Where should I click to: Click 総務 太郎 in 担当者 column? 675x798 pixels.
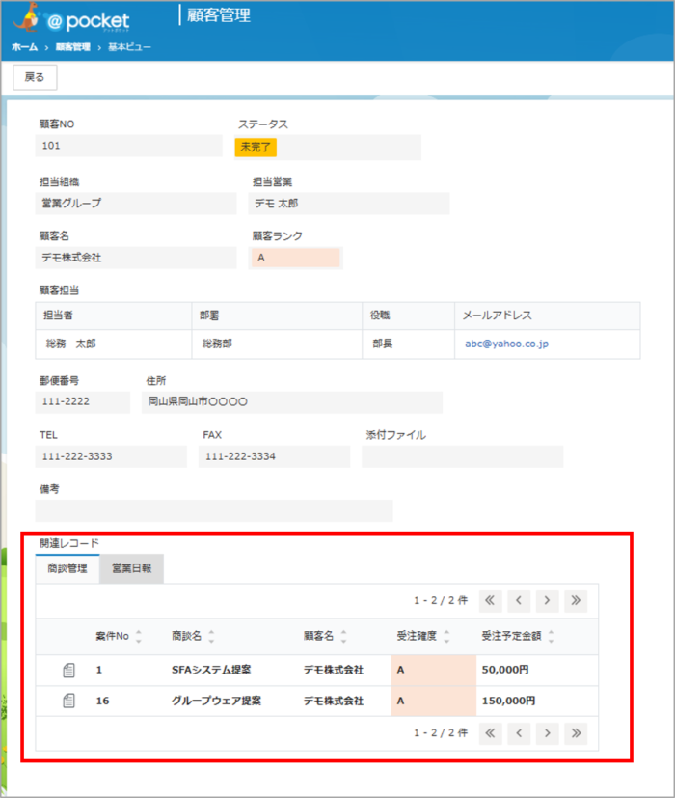pos(70,344)
